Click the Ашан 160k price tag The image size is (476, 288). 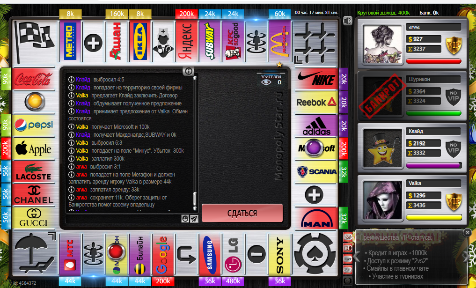tap(117, 14)
